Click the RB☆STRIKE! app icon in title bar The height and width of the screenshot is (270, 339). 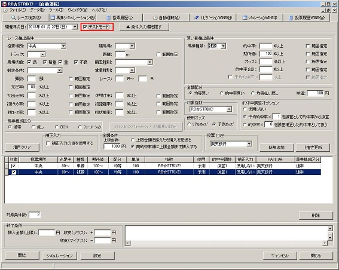4,4
